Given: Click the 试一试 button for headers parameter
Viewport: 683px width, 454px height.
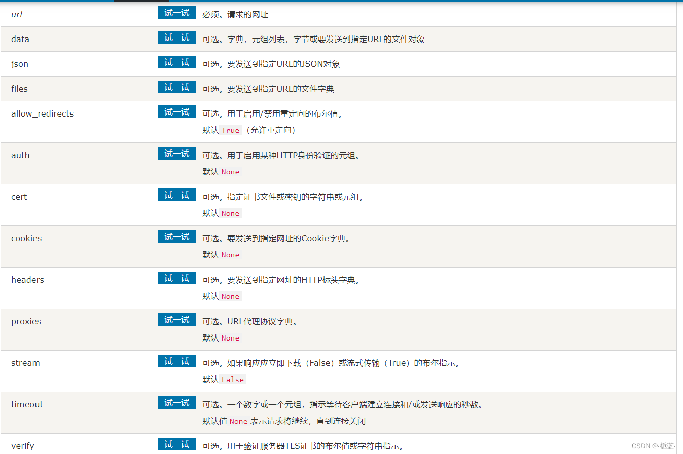Looking at the screenshot, I should tap(176, 278).
